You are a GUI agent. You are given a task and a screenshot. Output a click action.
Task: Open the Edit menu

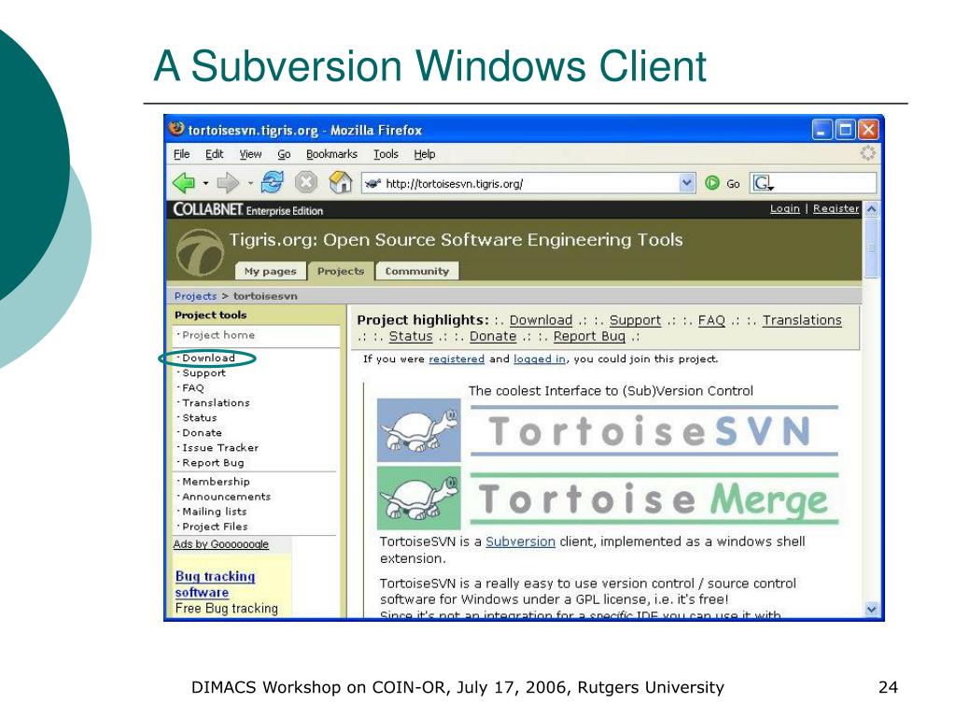click(x=214, y=154)
